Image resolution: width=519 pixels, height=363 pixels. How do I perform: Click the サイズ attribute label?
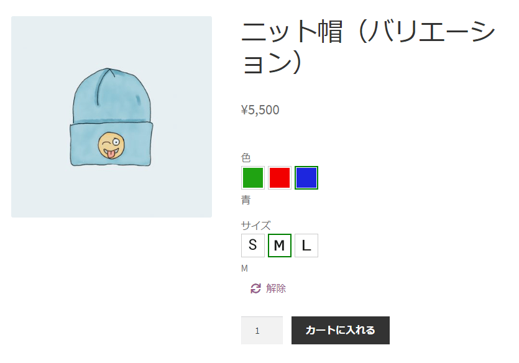pos(256,226)
